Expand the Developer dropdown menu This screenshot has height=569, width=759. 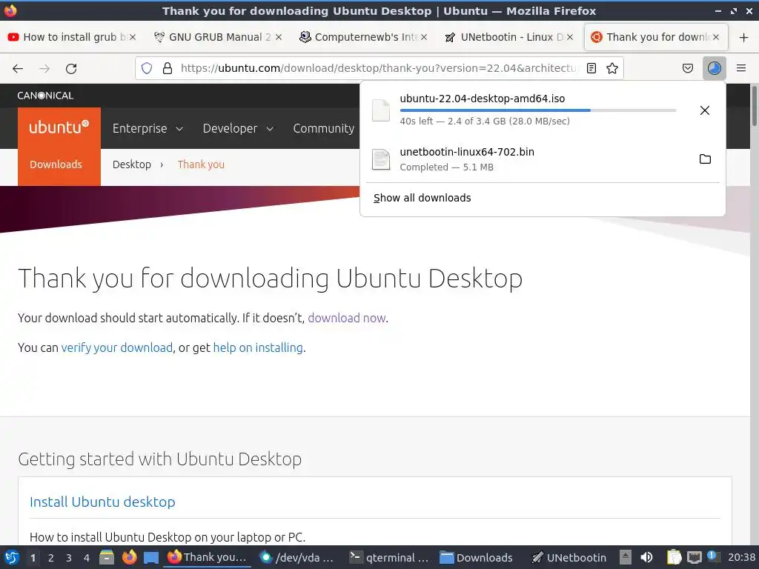[238, 128]
